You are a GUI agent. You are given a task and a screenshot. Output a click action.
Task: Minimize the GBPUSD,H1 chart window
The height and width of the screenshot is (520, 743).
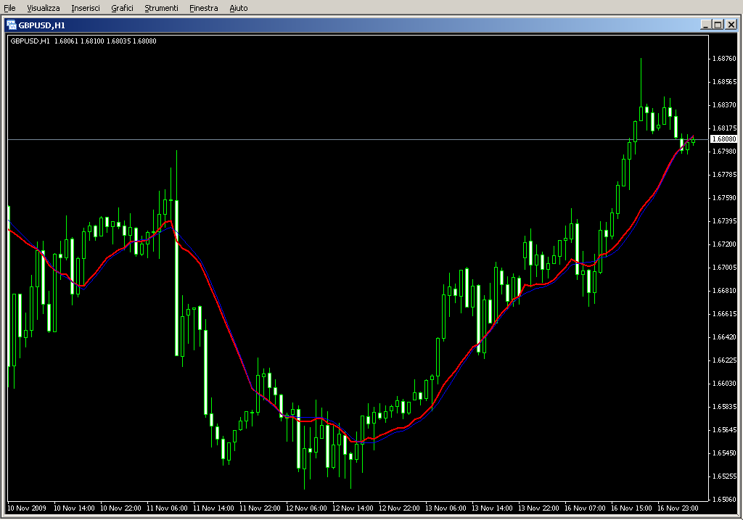tap(705, 25)
